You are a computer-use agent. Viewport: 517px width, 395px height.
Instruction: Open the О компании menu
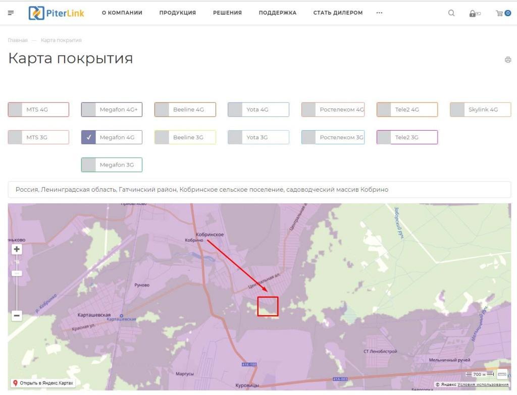[x=122, y=13]
